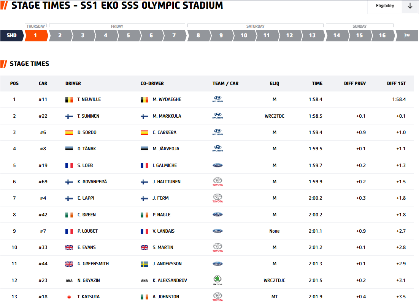Click time 1:59.4 in Sordo row
Viewport: 419px width, 304px height.
pyautogui.click(x=316, y=132)
